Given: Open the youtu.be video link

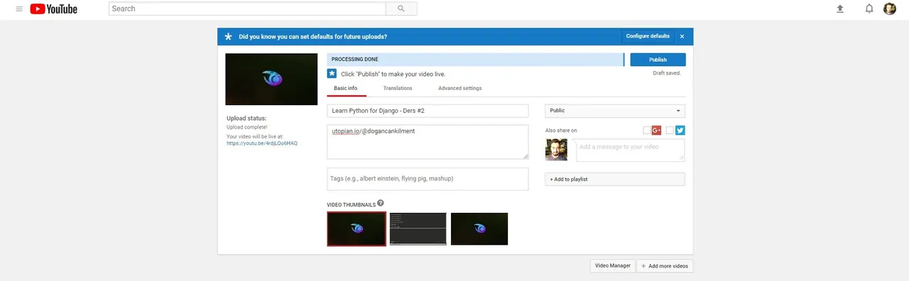Looking at the screenshot, I should (x=262, y=143).
